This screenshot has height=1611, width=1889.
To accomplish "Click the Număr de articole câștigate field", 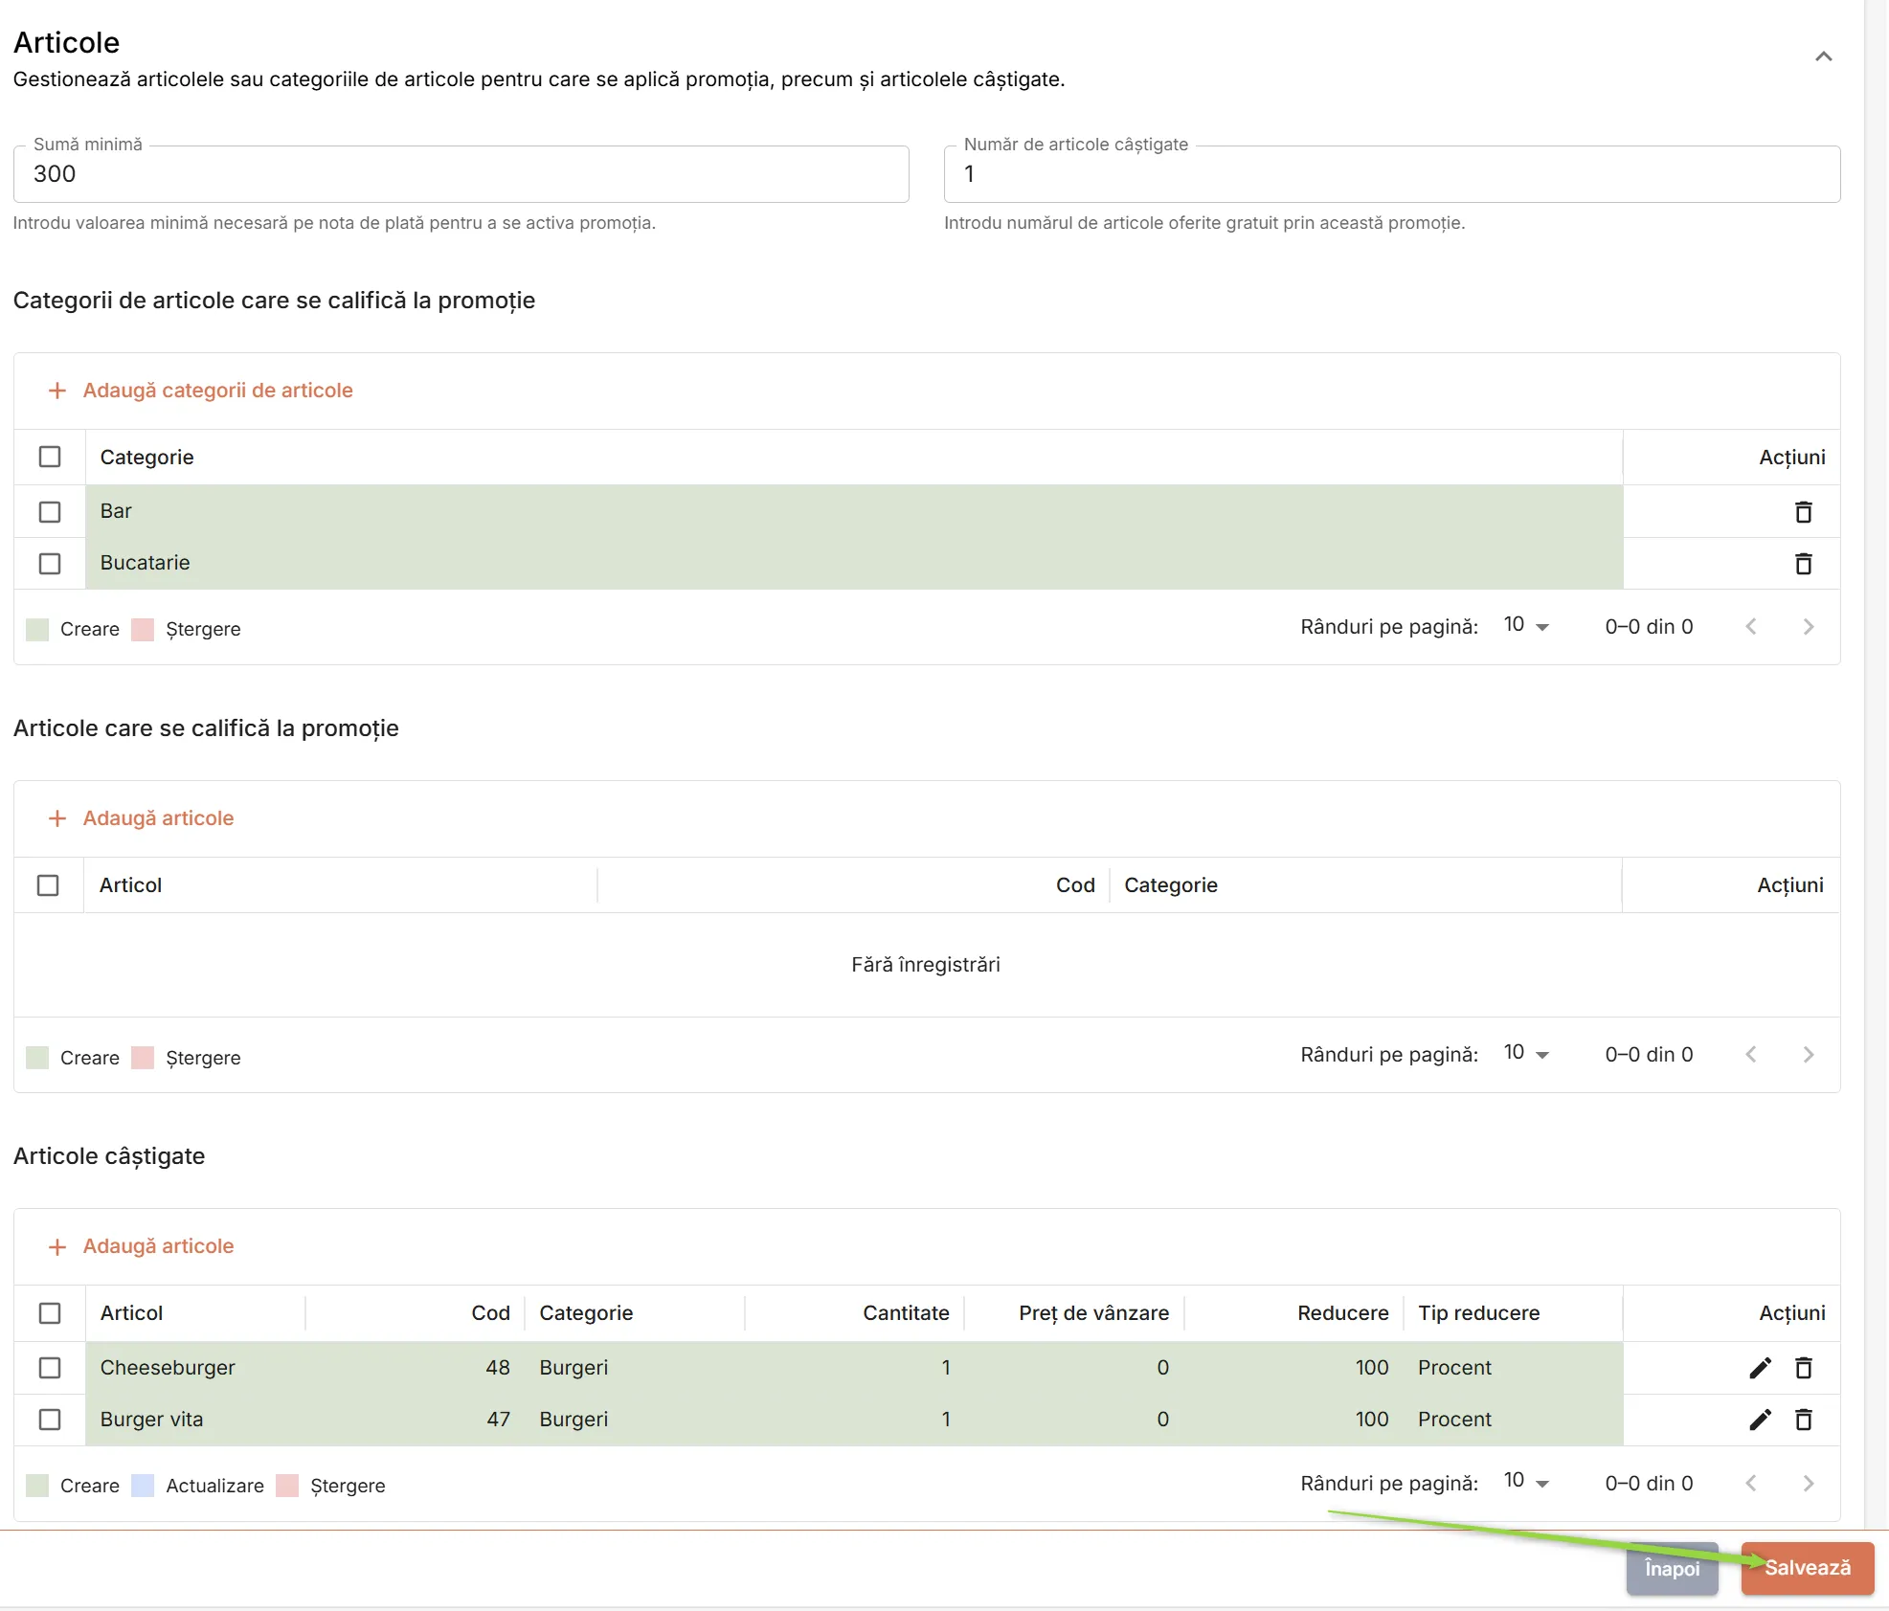I will coord(1391,174).
